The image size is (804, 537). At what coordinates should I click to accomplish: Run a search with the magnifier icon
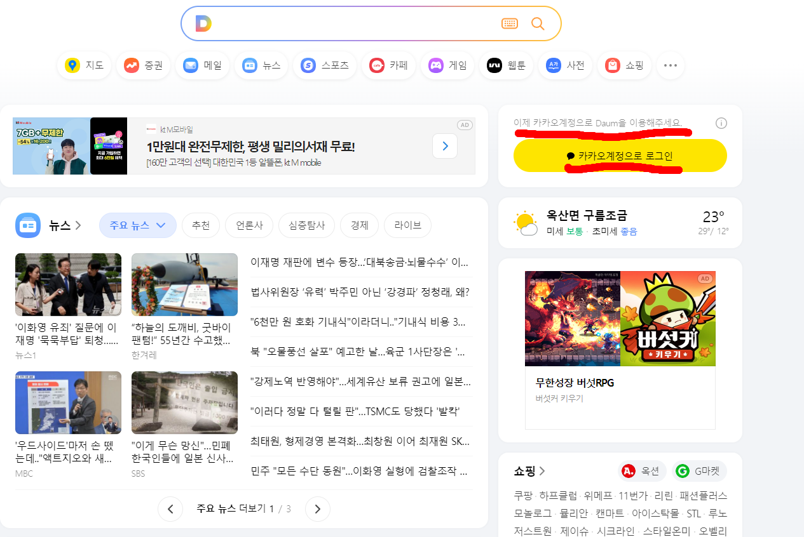[538, 23]
